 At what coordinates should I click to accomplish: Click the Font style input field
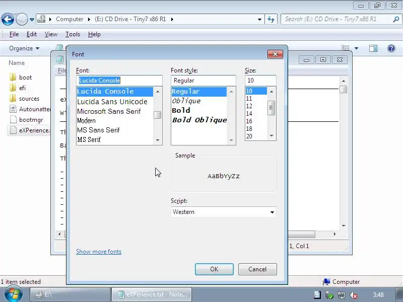tap(204, 81)
